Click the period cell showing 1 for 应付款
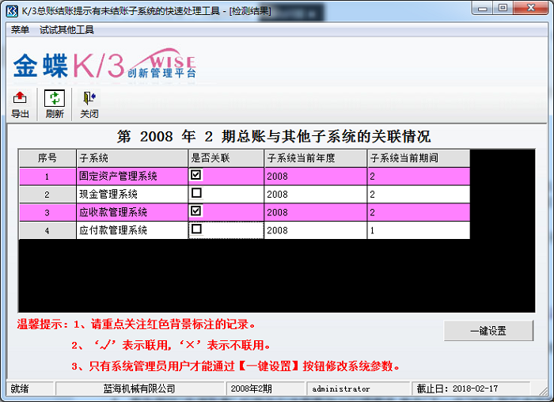 click(418, 230)
